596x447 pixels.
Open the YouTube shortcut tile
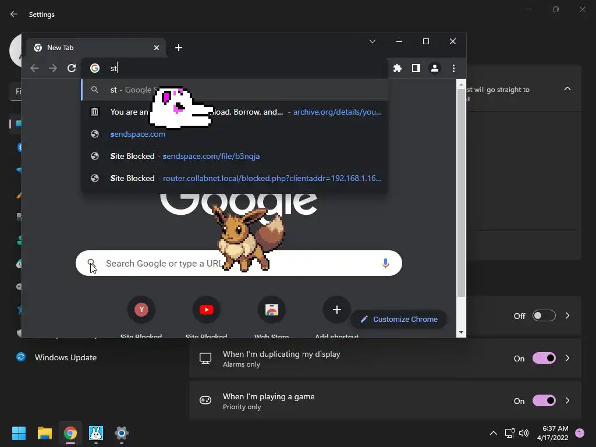[x=207, y=310]
